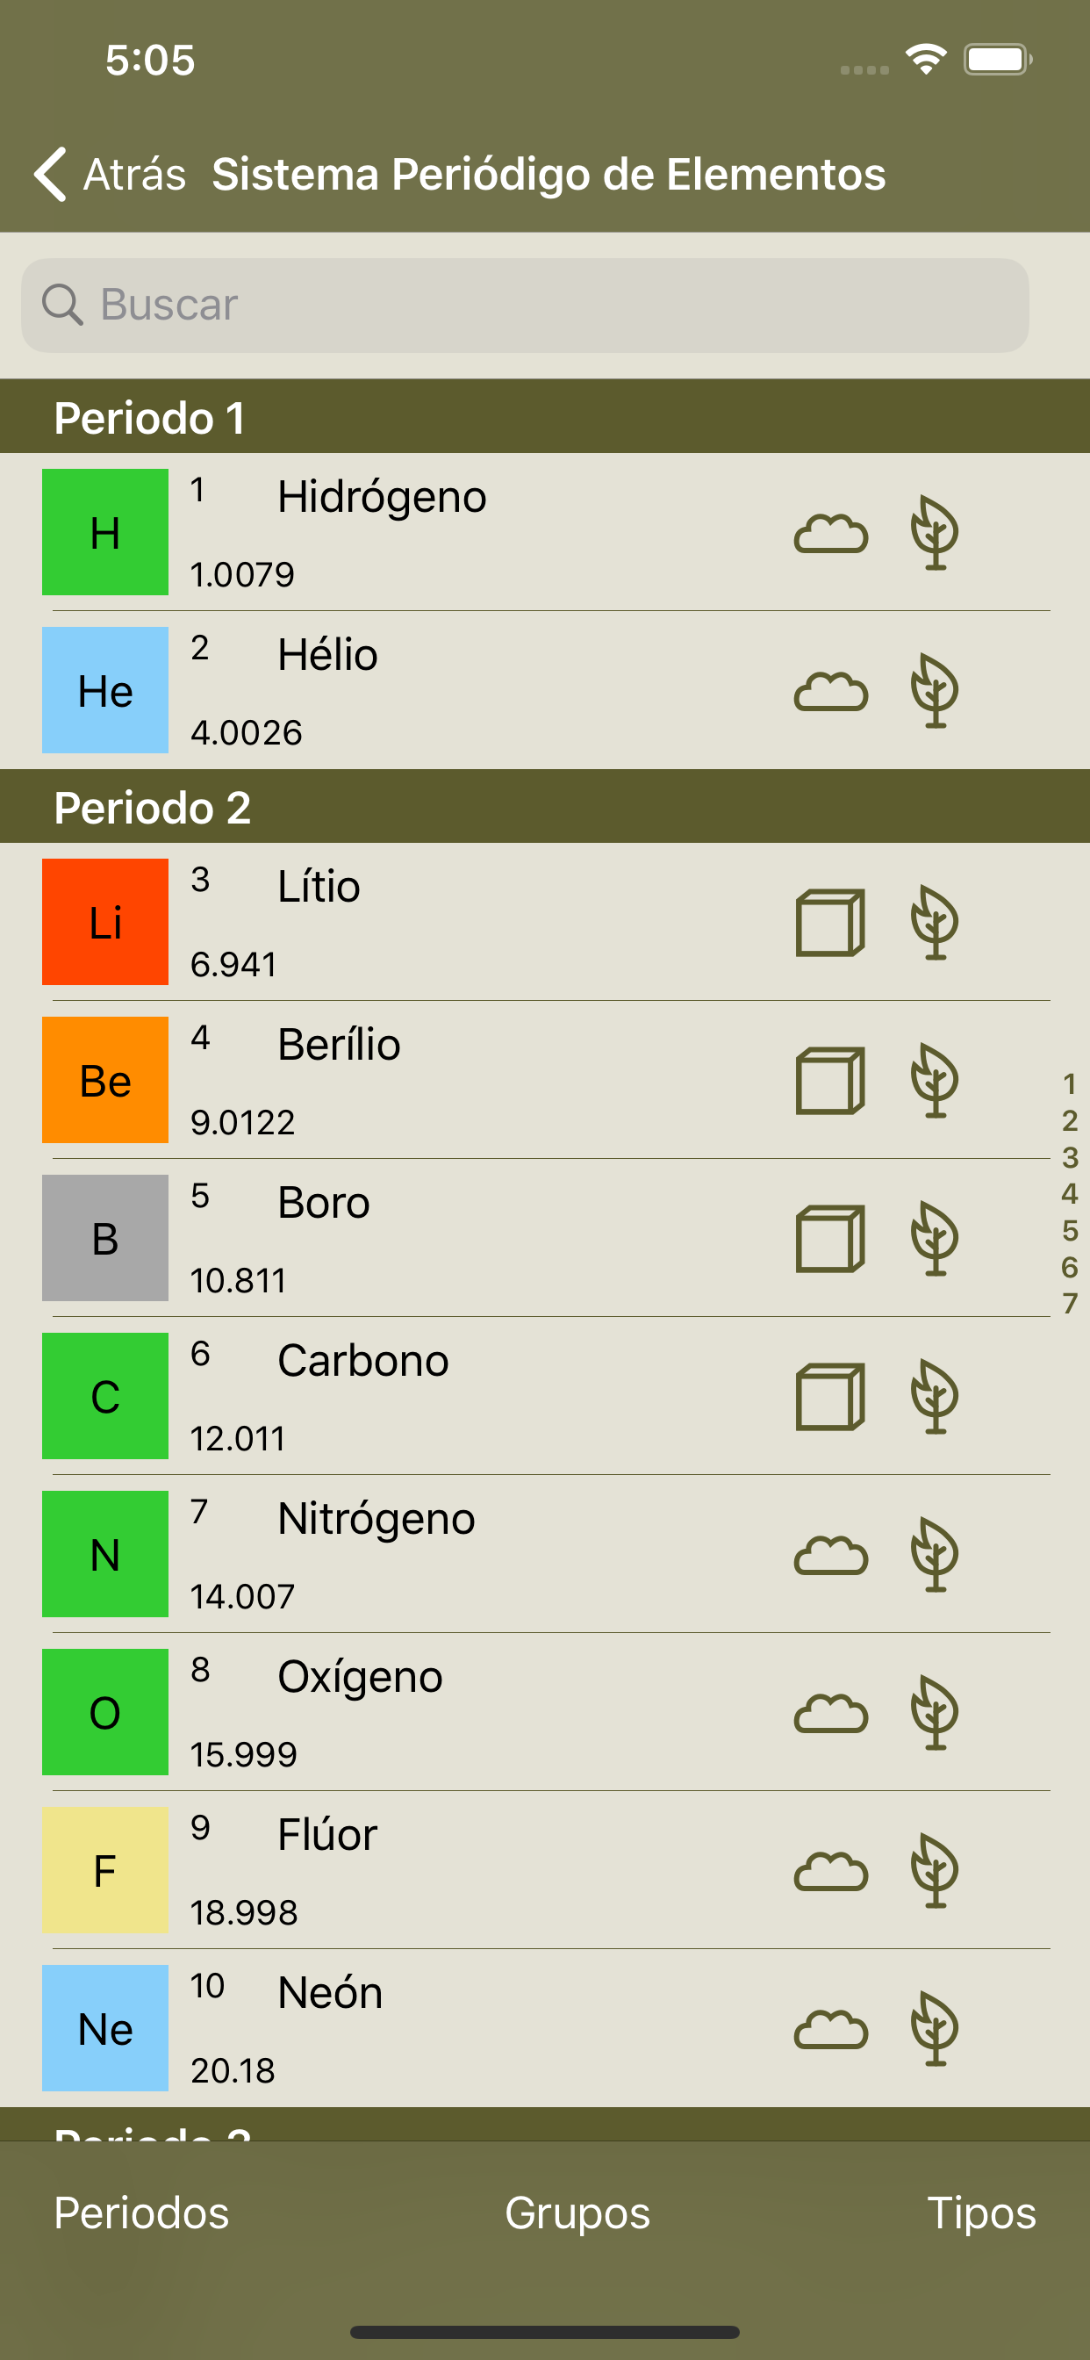
Task: Tap the gas cloud icon for Hidrógeno
Action: (x=830, y=533)
